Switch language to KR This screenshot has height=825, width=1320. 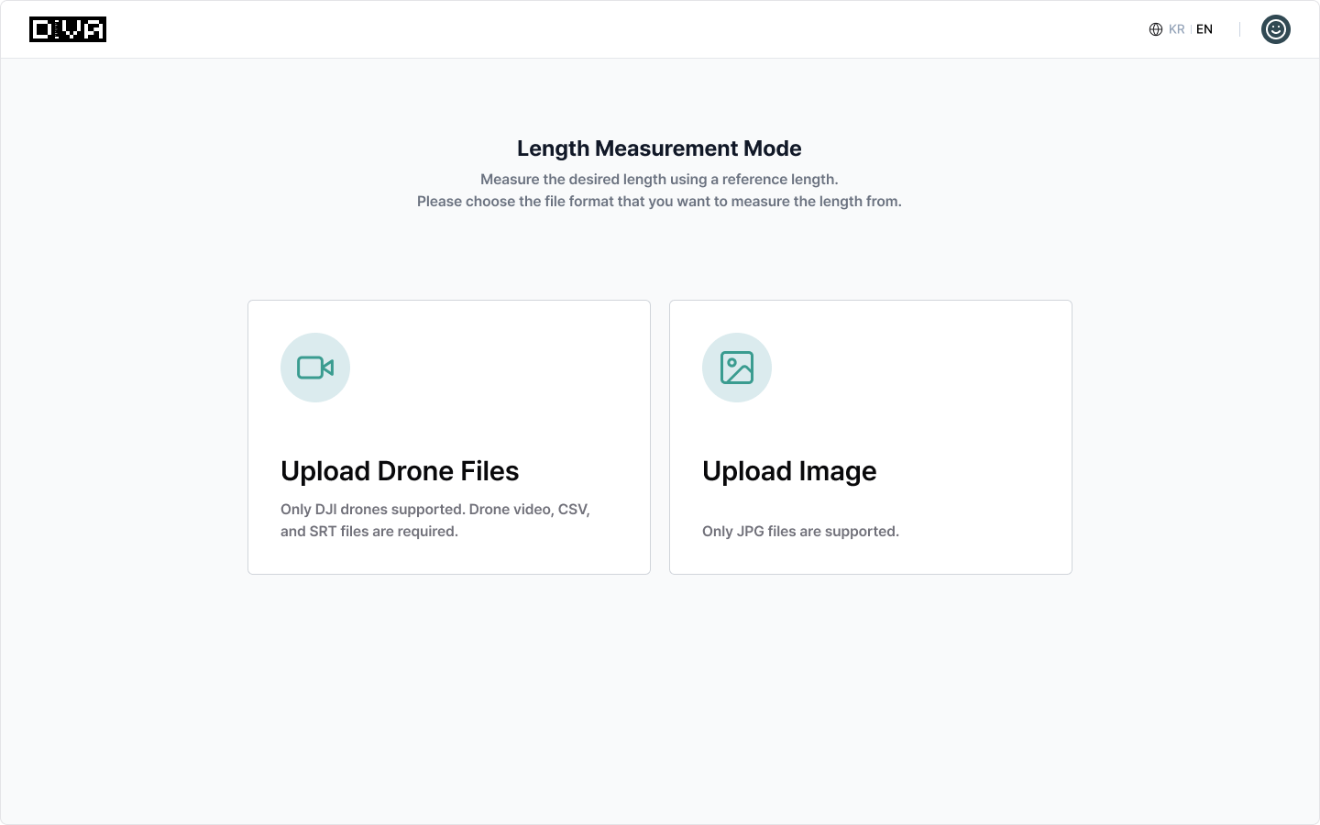[1177, 29]
